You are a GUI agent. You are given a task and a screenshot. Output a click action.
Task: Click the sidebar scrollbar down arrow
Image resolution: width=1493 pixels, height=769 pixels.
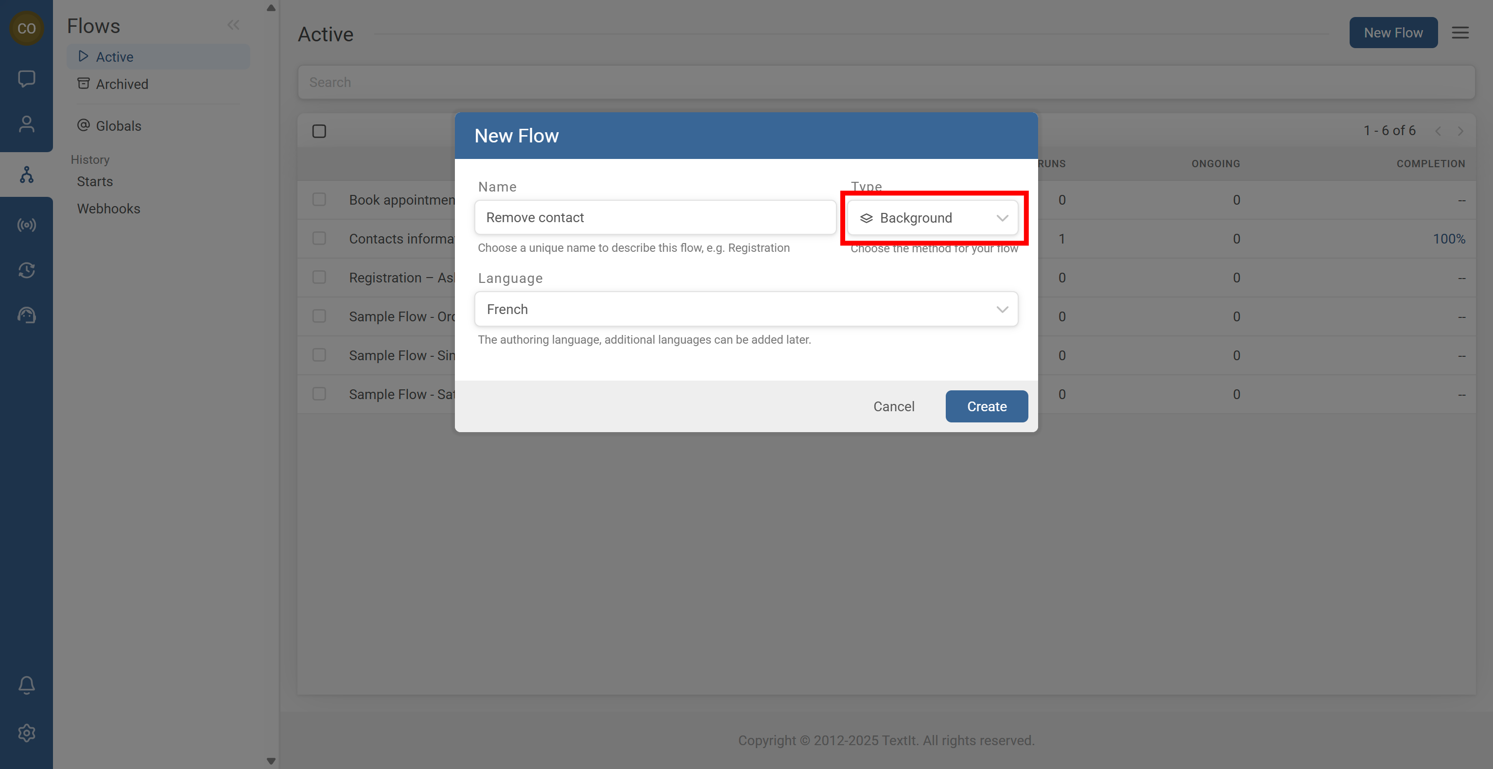pyautogui.click(x=271, y=761)
